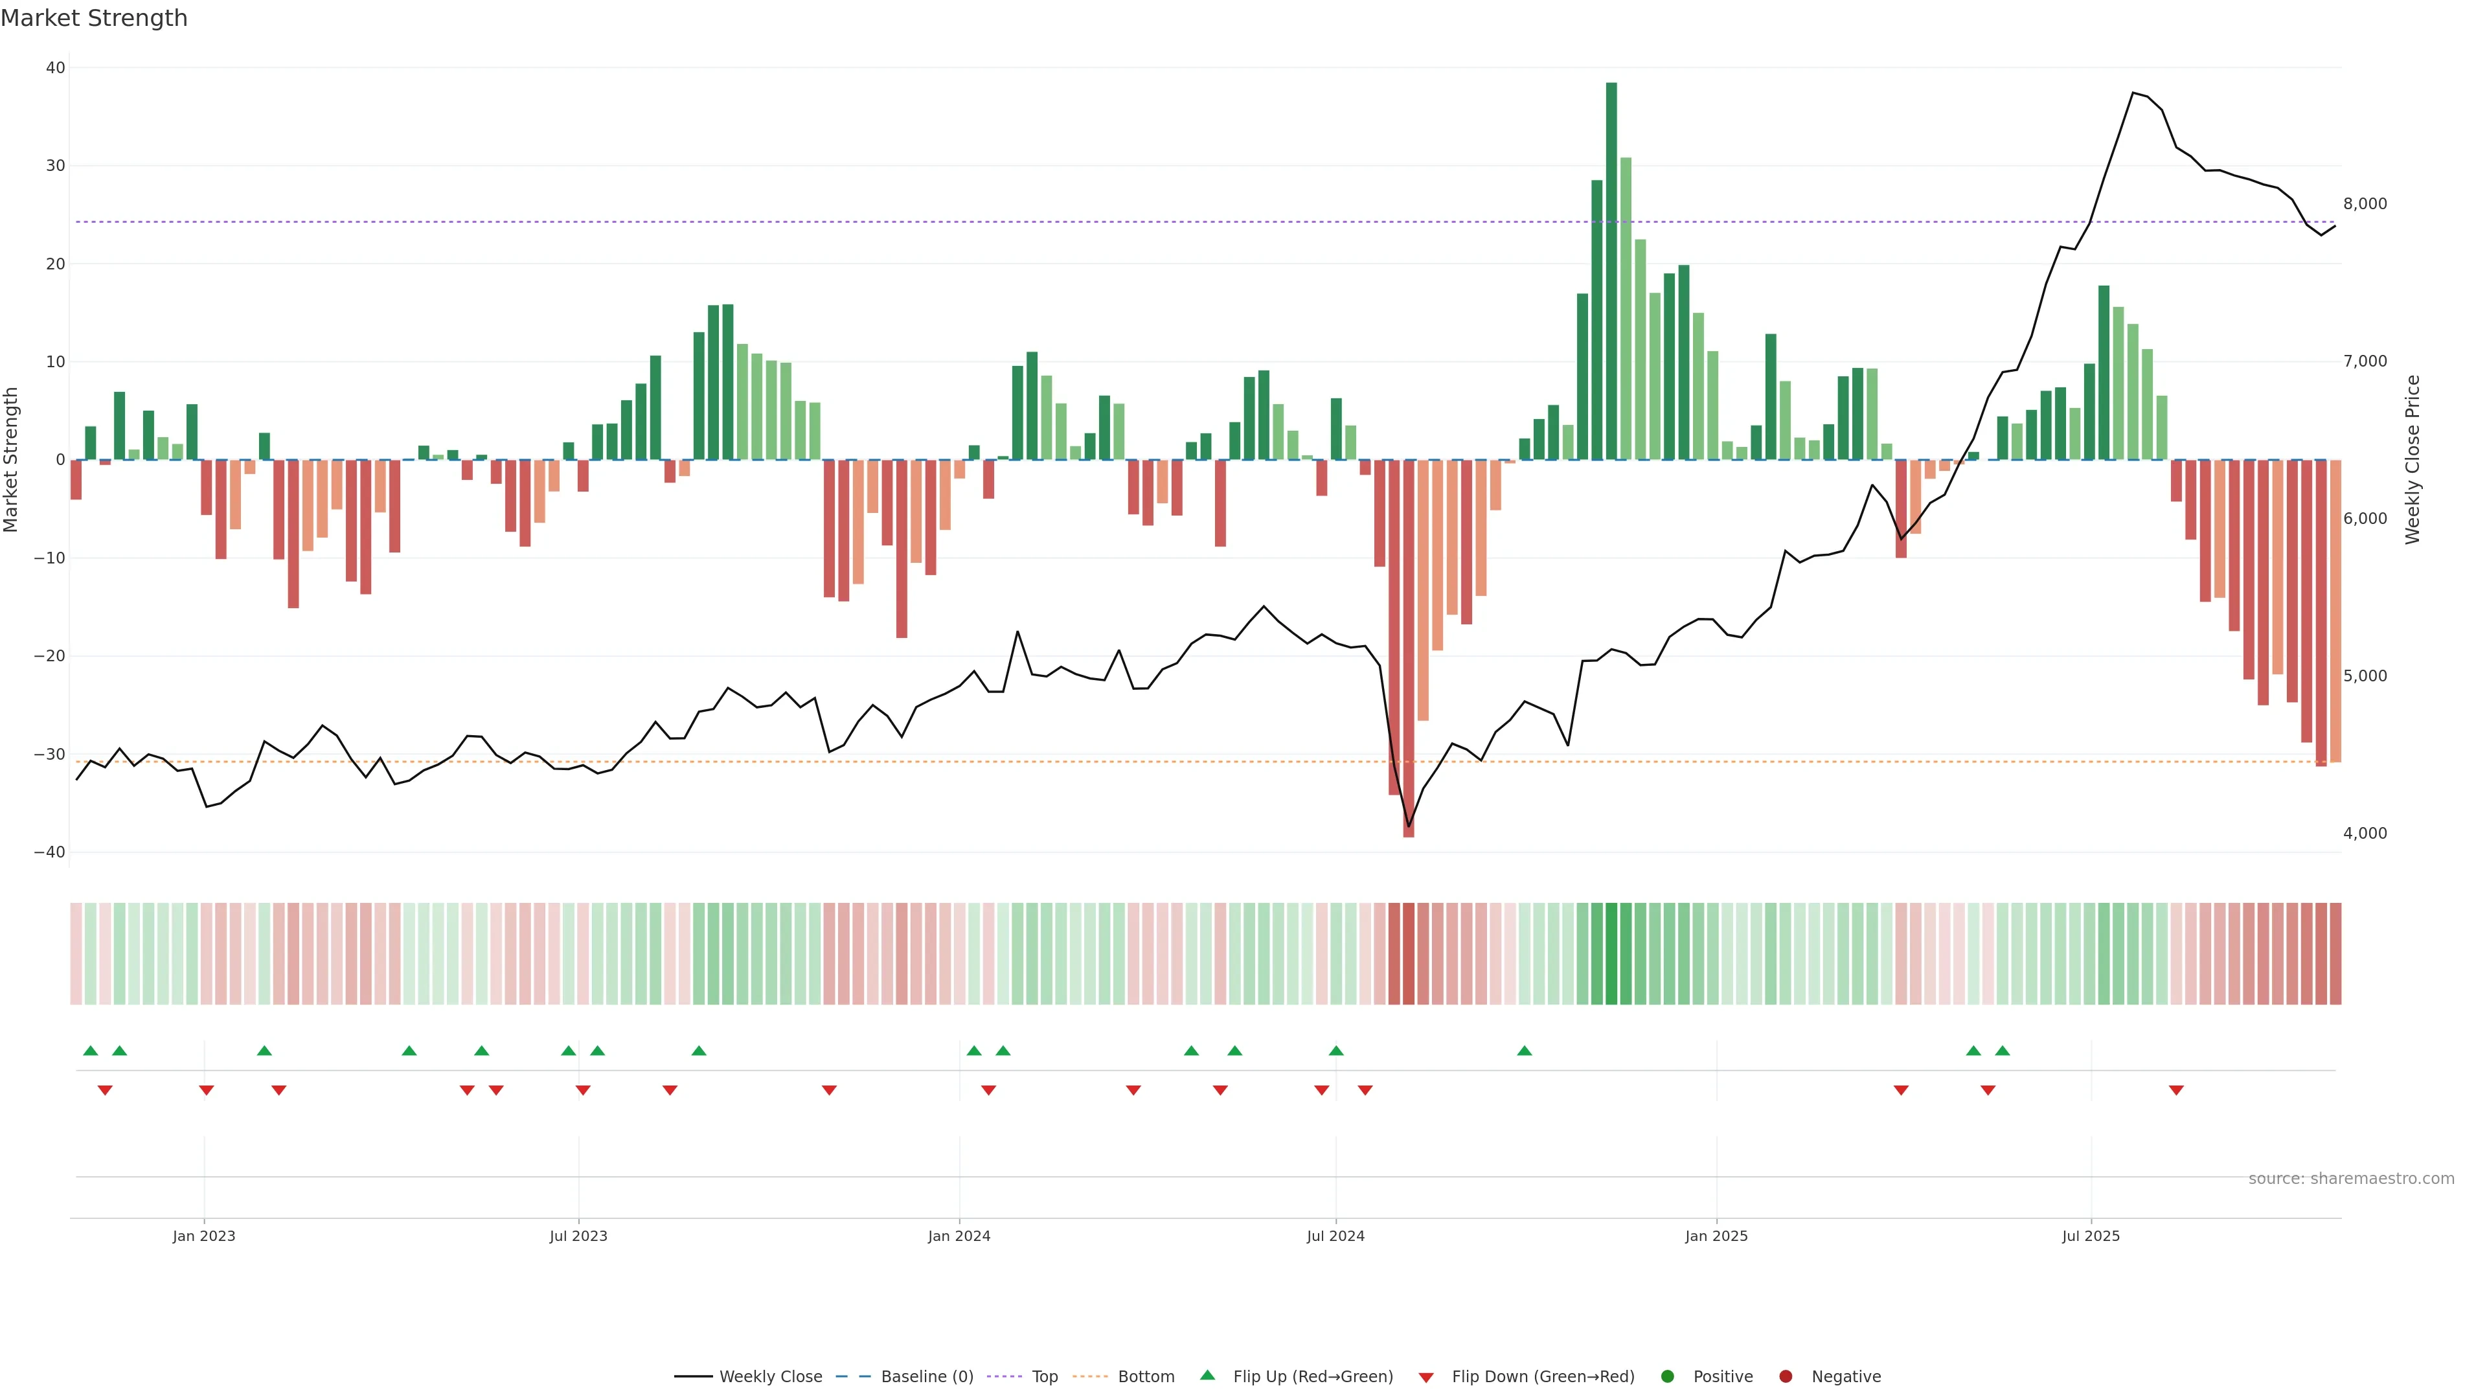
Task: Click the Jan 2023 x-axis label
Action: (204, 1236)
